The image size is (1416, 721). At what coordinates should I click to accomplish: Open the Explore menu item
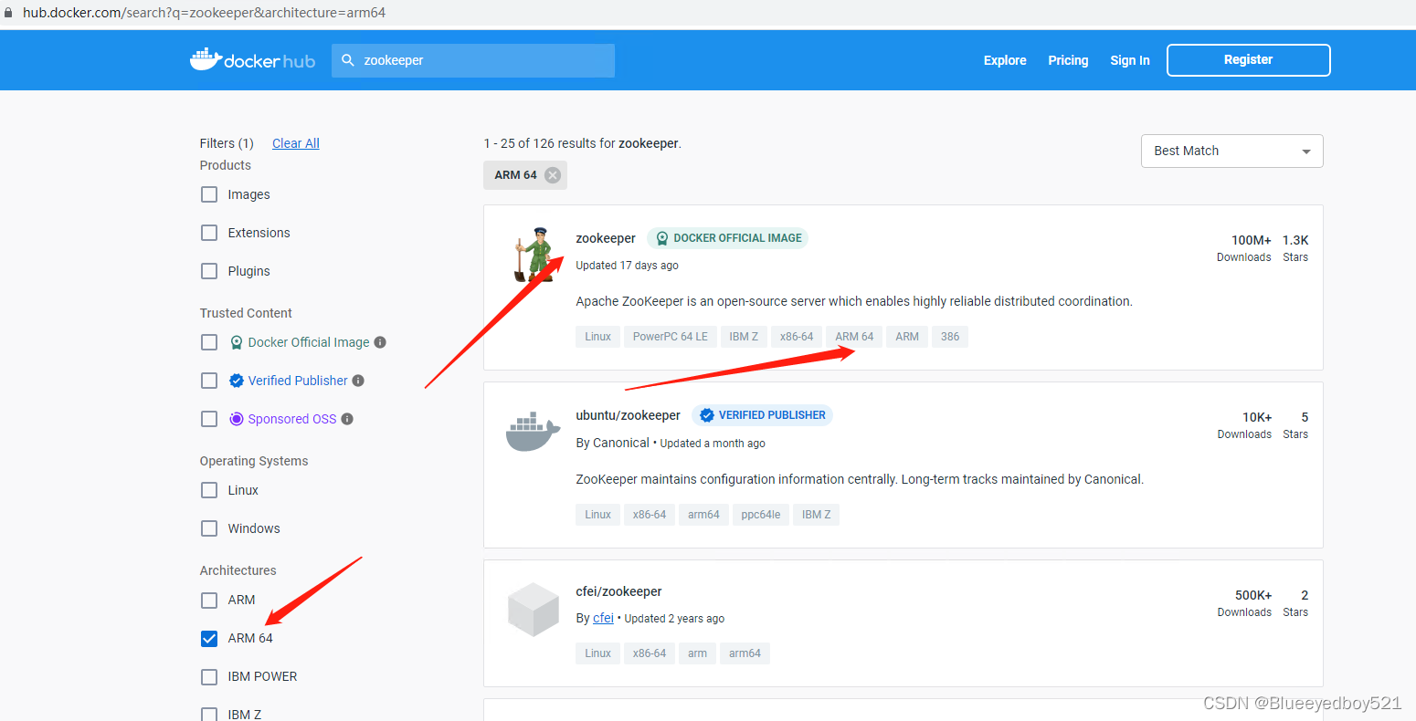(1005, 60)
